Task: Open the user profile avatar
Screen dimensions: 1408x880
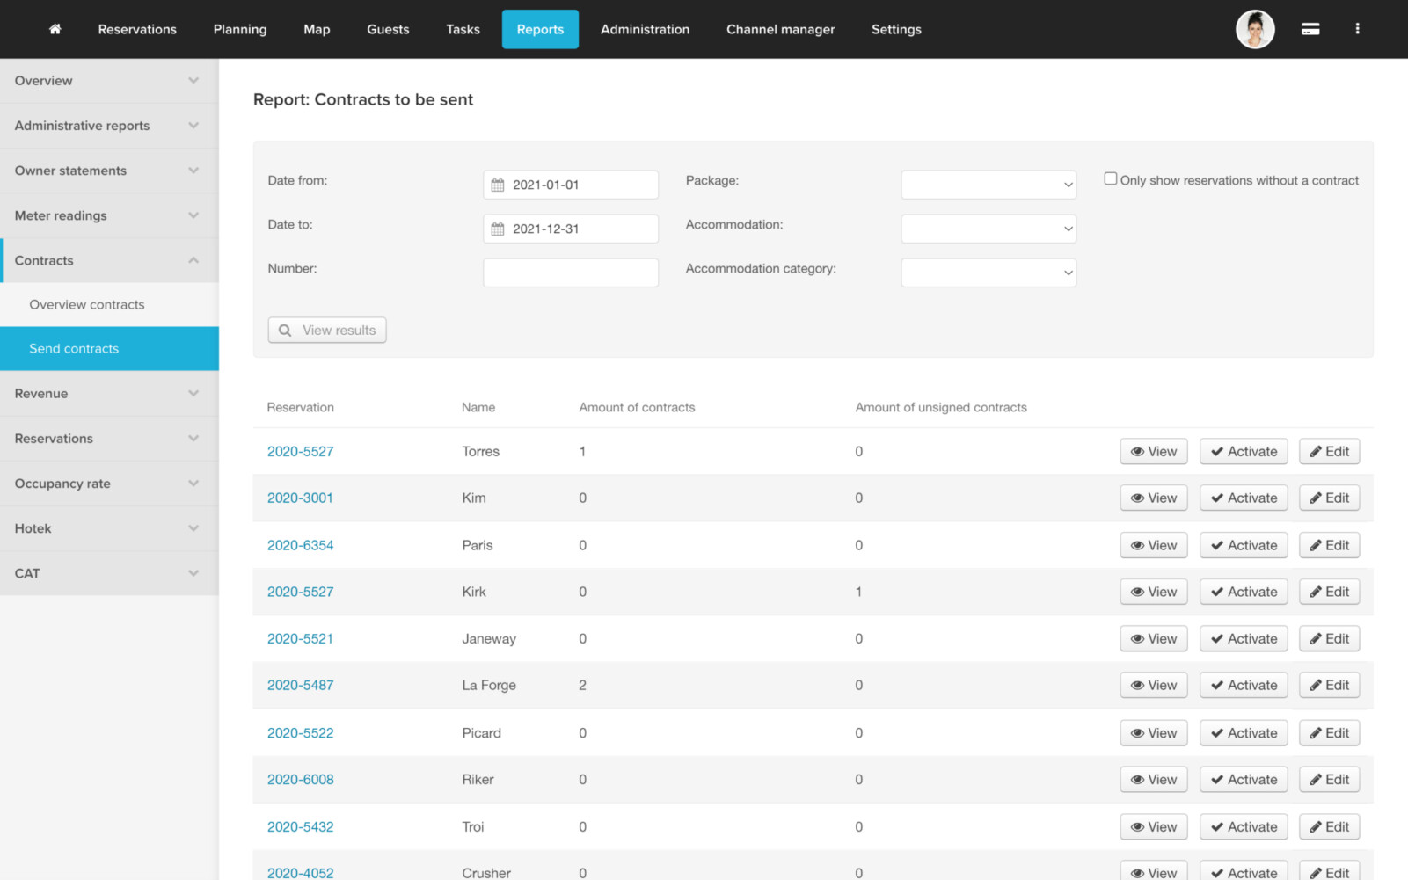Action: (x=1254, y=29)
